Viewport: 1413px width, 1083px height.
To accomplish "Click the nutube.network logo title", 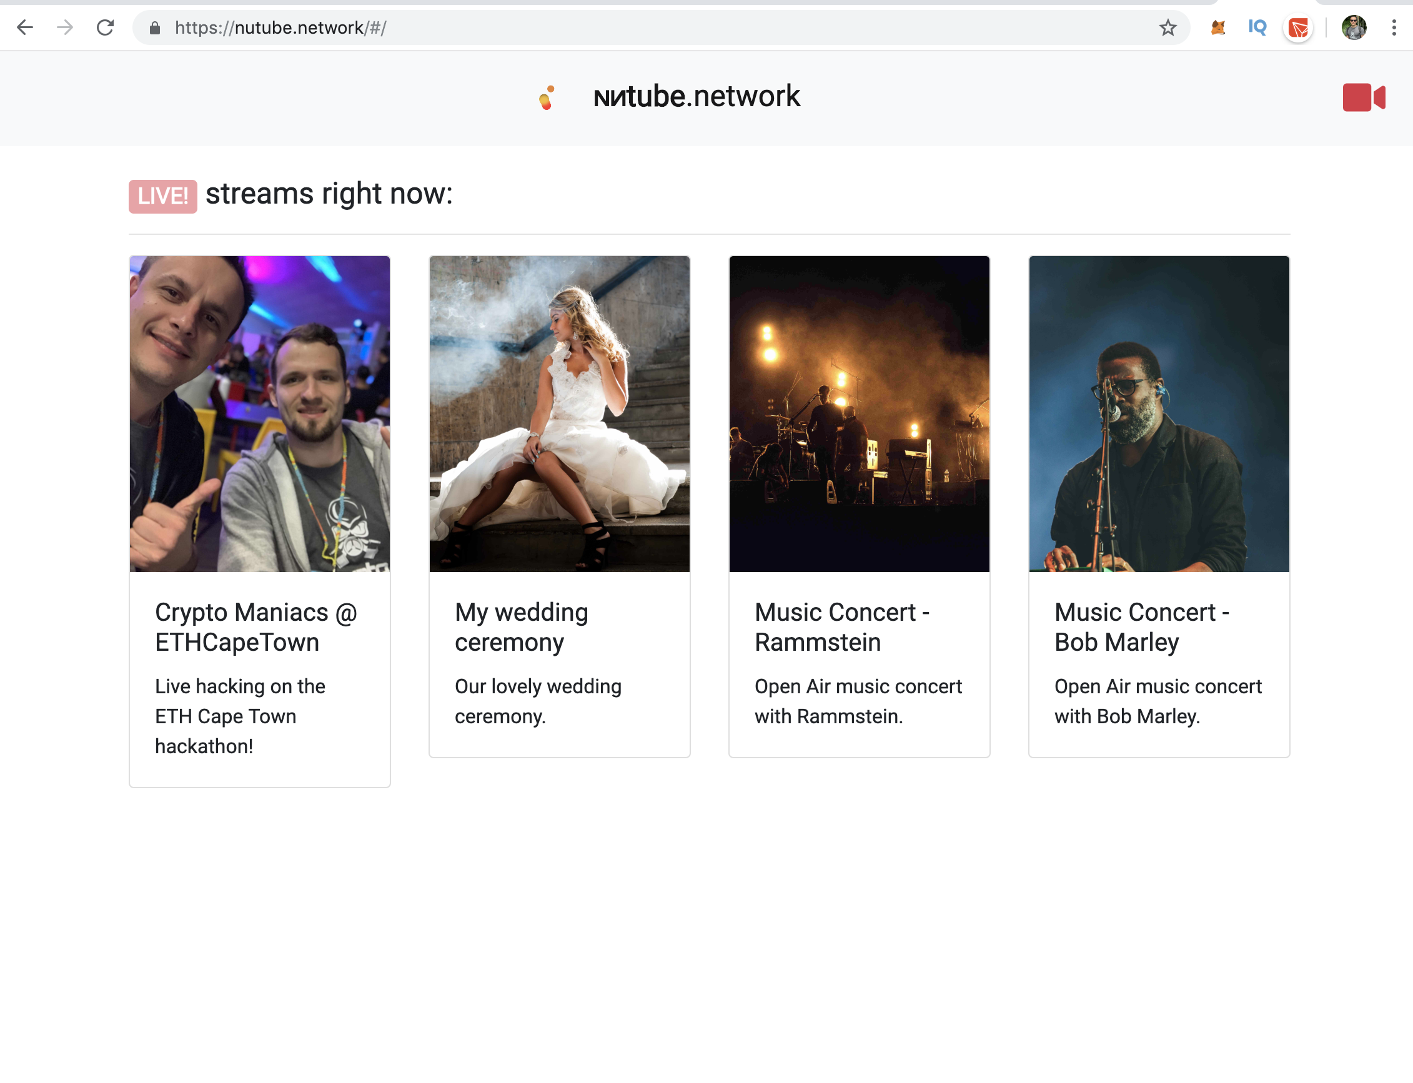I will tap(696, 97).
